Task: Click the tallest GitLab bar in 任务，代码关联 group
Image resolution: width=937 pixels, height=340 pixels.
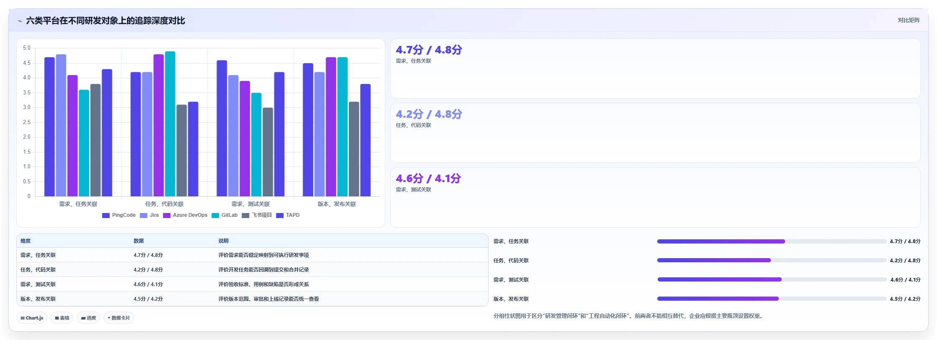Action: click(x=170, y=124)
